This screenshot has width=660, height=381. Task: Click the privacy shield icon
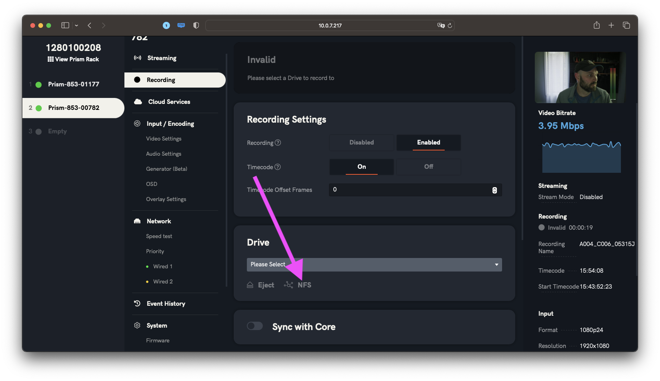[196, 25]
